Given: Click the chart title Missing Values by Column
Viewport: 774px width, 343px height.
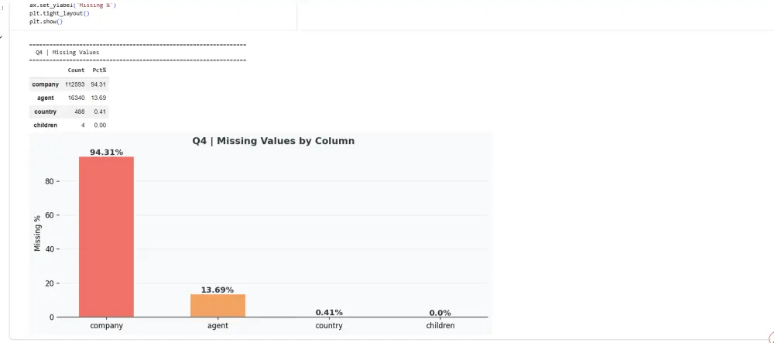Looking at the screenshot, I should click(273, 141).
